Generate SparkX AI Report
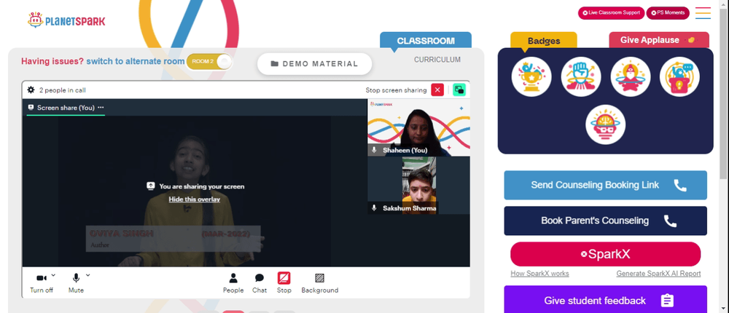This screenshot has width=729, height=313. coord(658,274)
